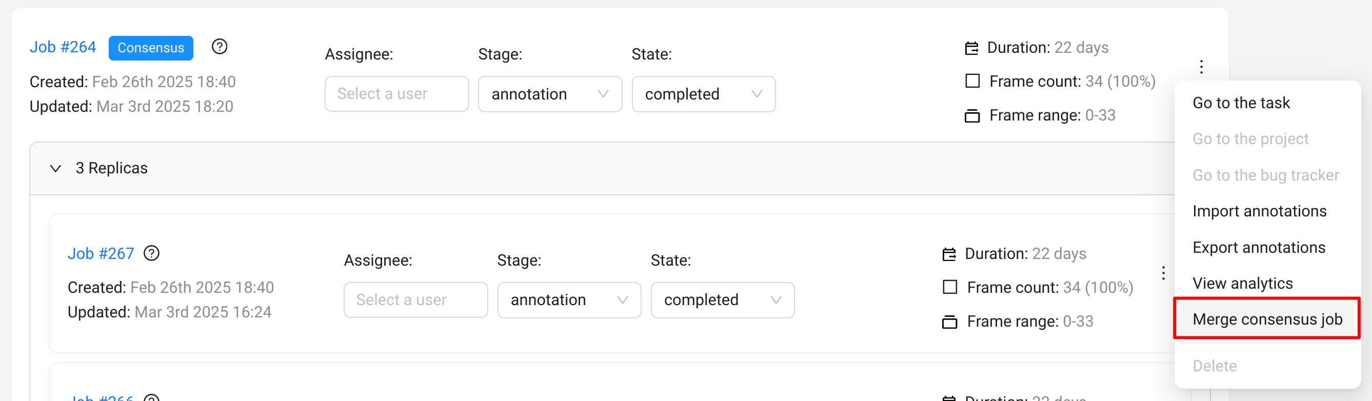This screenshot has width=1372, height=401.
Task: Choose Export annotations from the menu
Action: (1259, 247)
